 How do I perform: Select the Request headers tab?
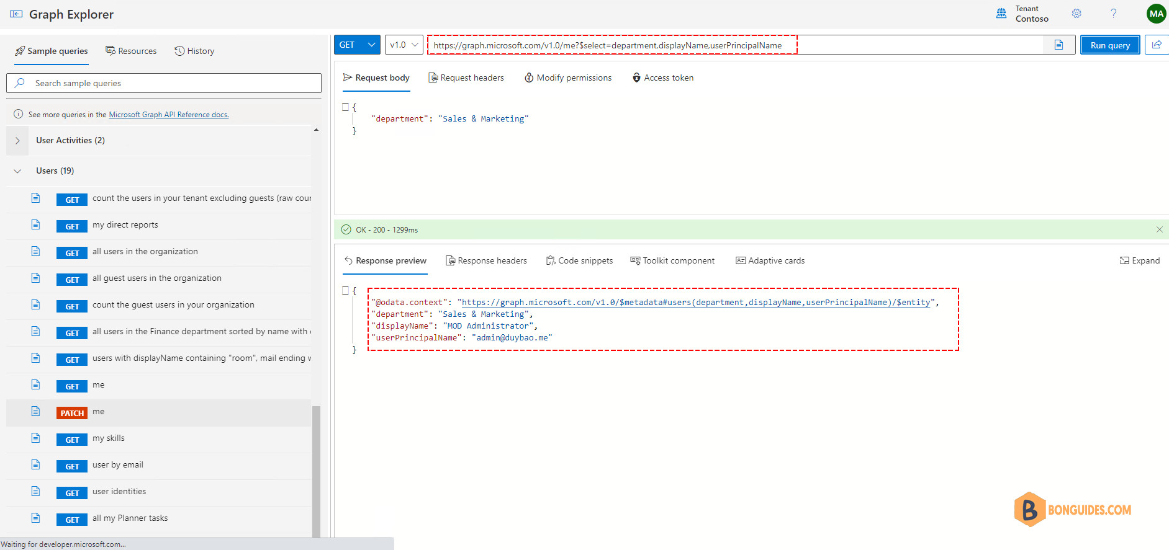coord(466,78)
